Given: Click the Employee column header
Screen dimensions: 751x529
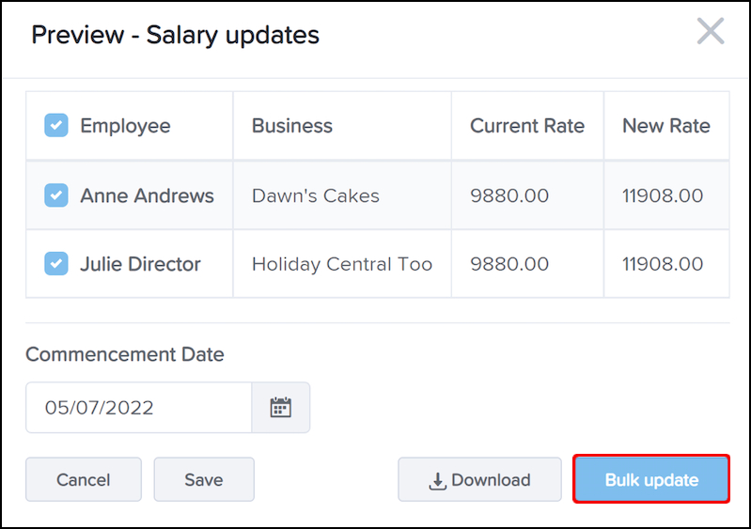Looking at the screenshot, I should [x=125, y=126].
